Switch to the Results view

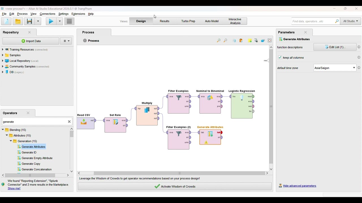(x=165, y=21)
